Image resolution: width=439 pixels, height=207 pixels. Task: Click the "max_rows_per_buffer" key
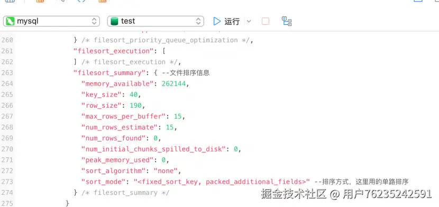tap(123, 117)
